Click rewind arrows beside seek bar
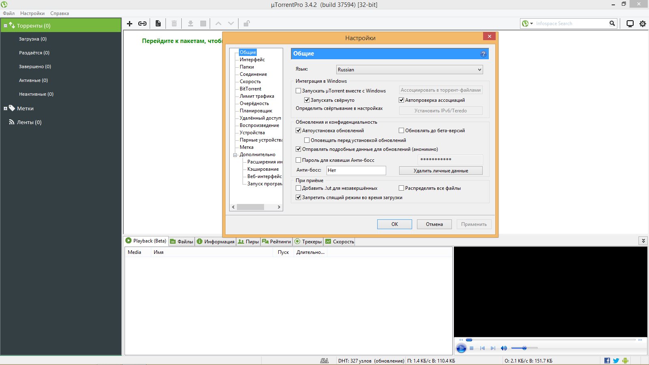Screen dimensions: 649x365 [x=461, y=340]
